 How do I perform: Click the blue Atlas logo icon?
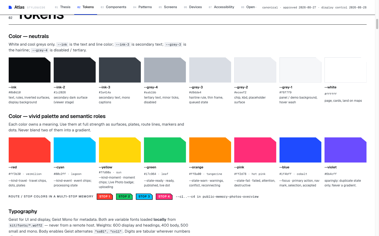click(x=10, y=7)
